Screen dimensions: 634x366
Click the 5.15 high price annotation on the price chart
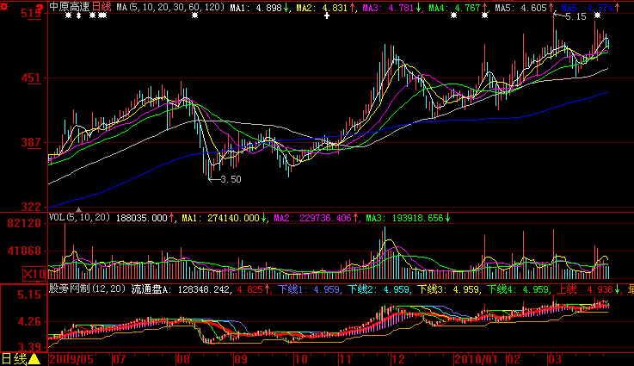pos(576,16)
